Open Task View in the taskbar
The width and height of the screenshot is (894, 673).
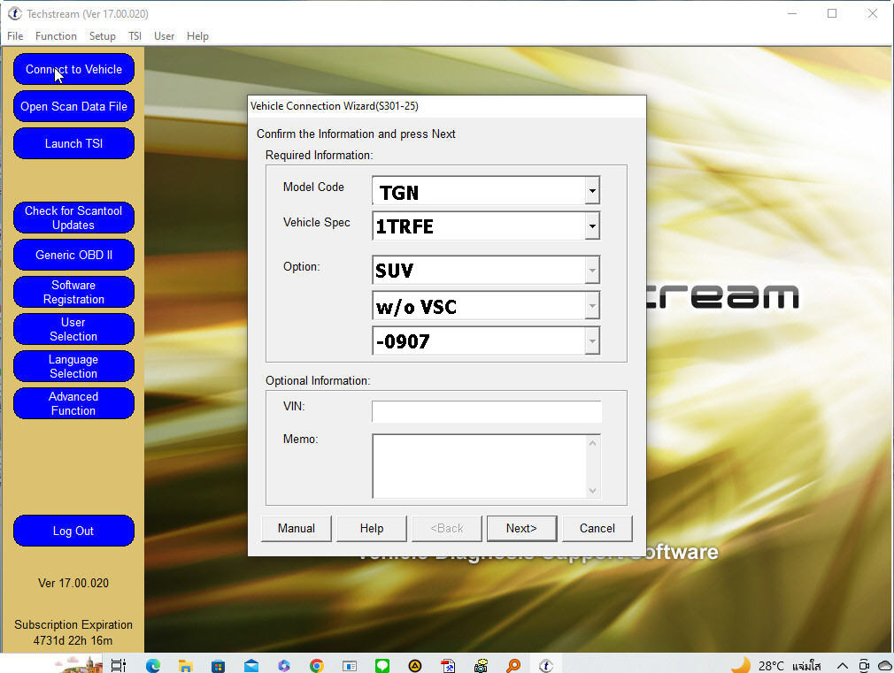pyautogui.click(x=119, y=665)
